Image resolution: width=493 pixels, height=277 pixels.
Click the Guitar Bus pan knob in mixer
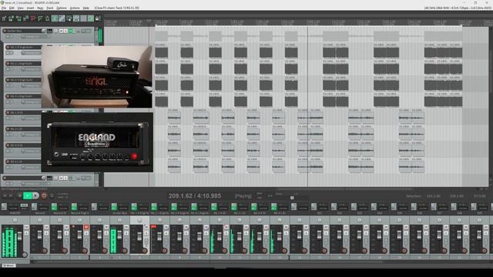tap(119, 220)
